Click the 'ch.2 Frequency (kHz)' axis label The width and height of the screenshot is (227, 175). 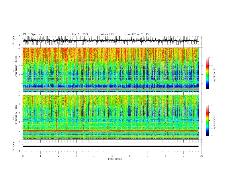(x=15, y=114)
